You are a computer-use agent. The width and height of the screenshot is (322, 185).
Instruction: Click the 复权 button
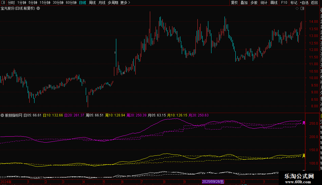(x=234, y=3)
